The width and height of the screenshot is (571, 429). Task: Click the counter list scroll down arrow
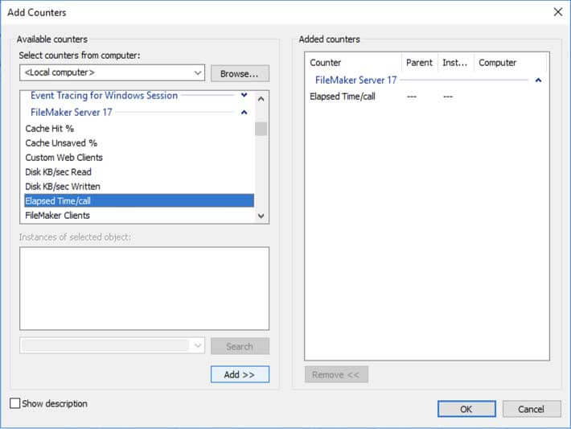point(261,216)
